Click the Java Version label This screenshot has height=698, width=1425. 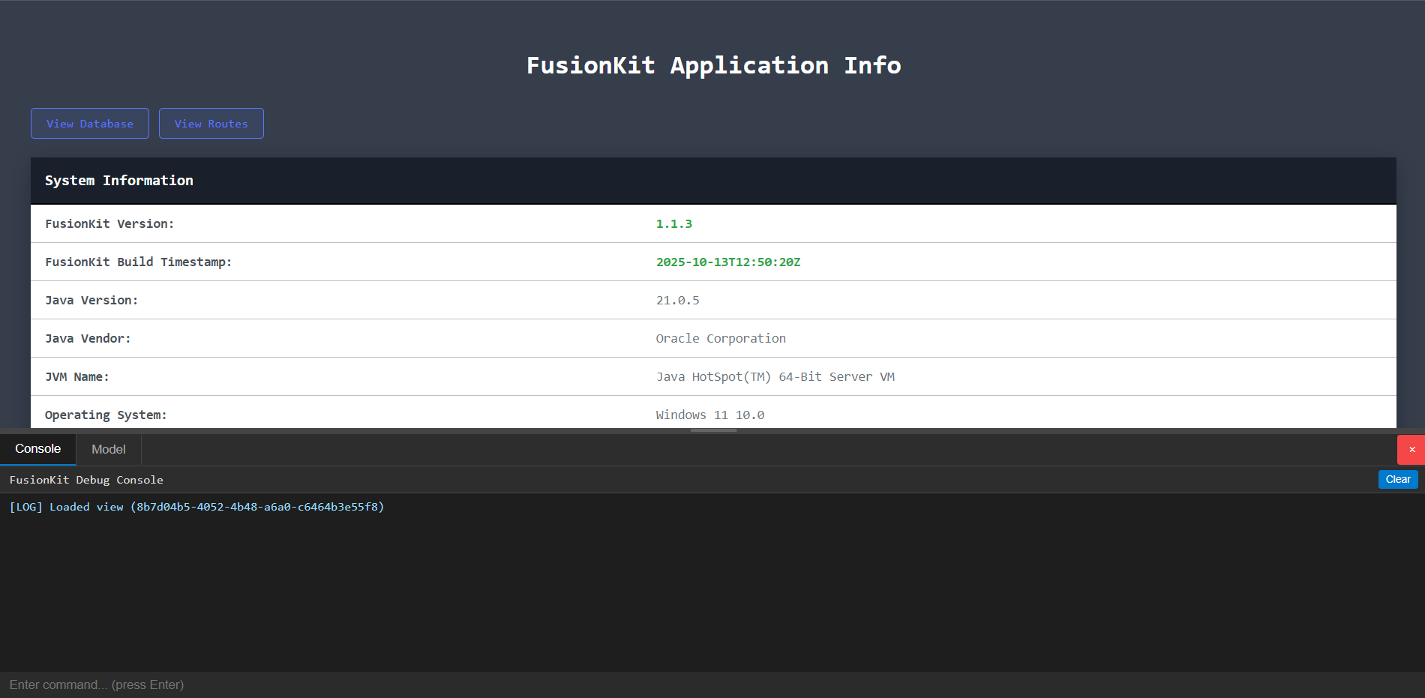click(x=91, y=301)
